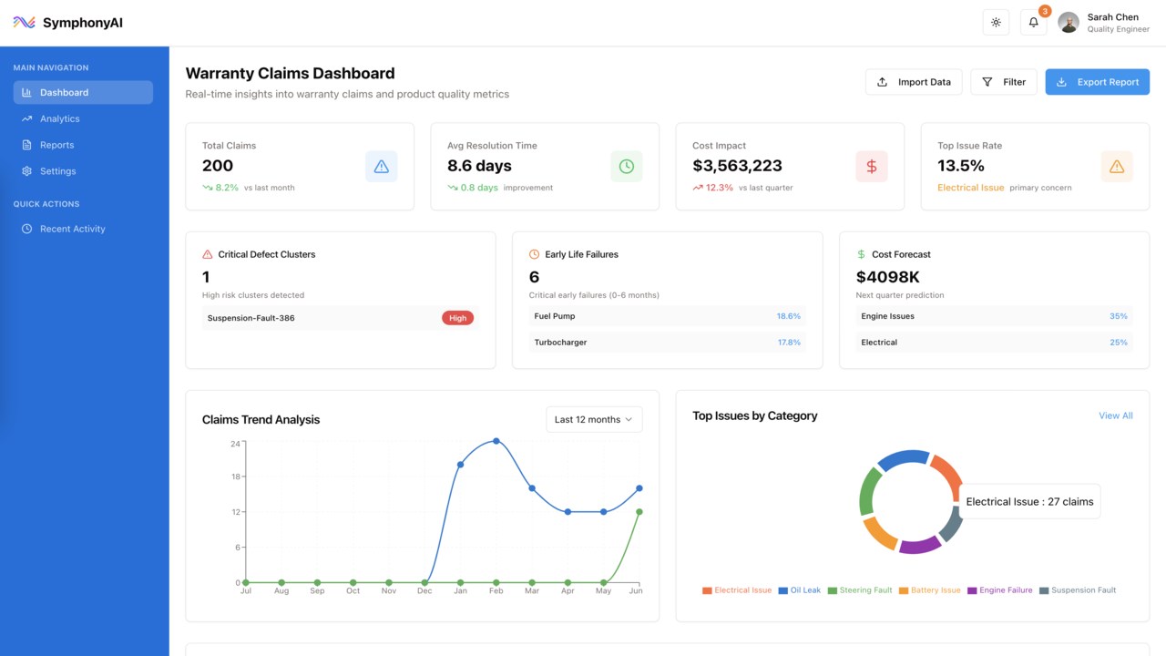Follow the View All link

coord(1115,415)
